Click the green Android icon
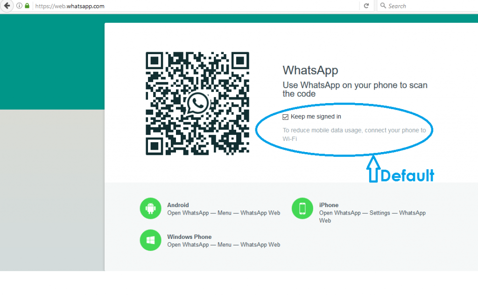This screenshot has width=478, height=299. tap(150, 209)
